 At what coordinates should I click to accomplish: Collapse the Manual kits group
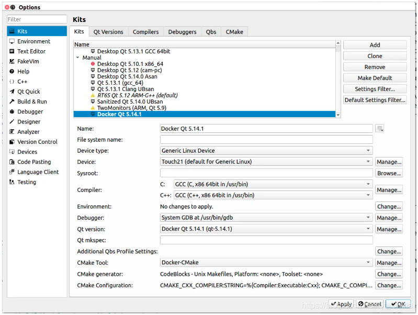(78, 58)
